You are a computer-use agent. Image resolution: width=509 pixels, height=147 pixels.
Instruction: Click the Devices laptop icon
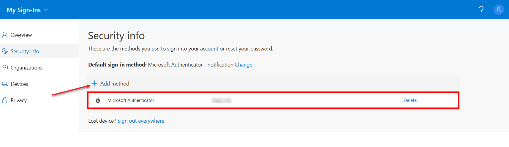5,84
